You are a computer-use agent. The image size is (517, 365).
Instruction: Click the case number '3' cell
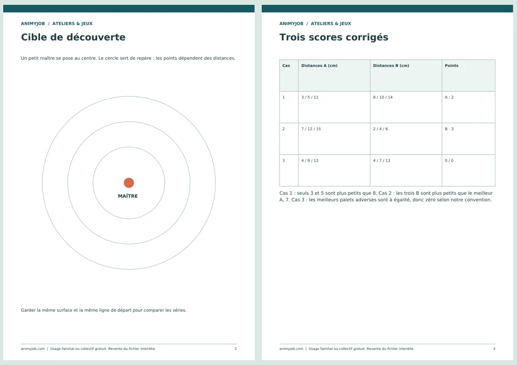289,171
